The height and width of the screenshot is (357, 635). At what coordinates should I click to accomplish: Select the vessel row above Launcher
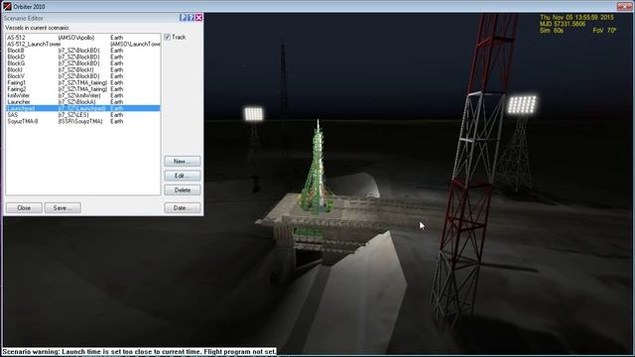coord(83,95)
